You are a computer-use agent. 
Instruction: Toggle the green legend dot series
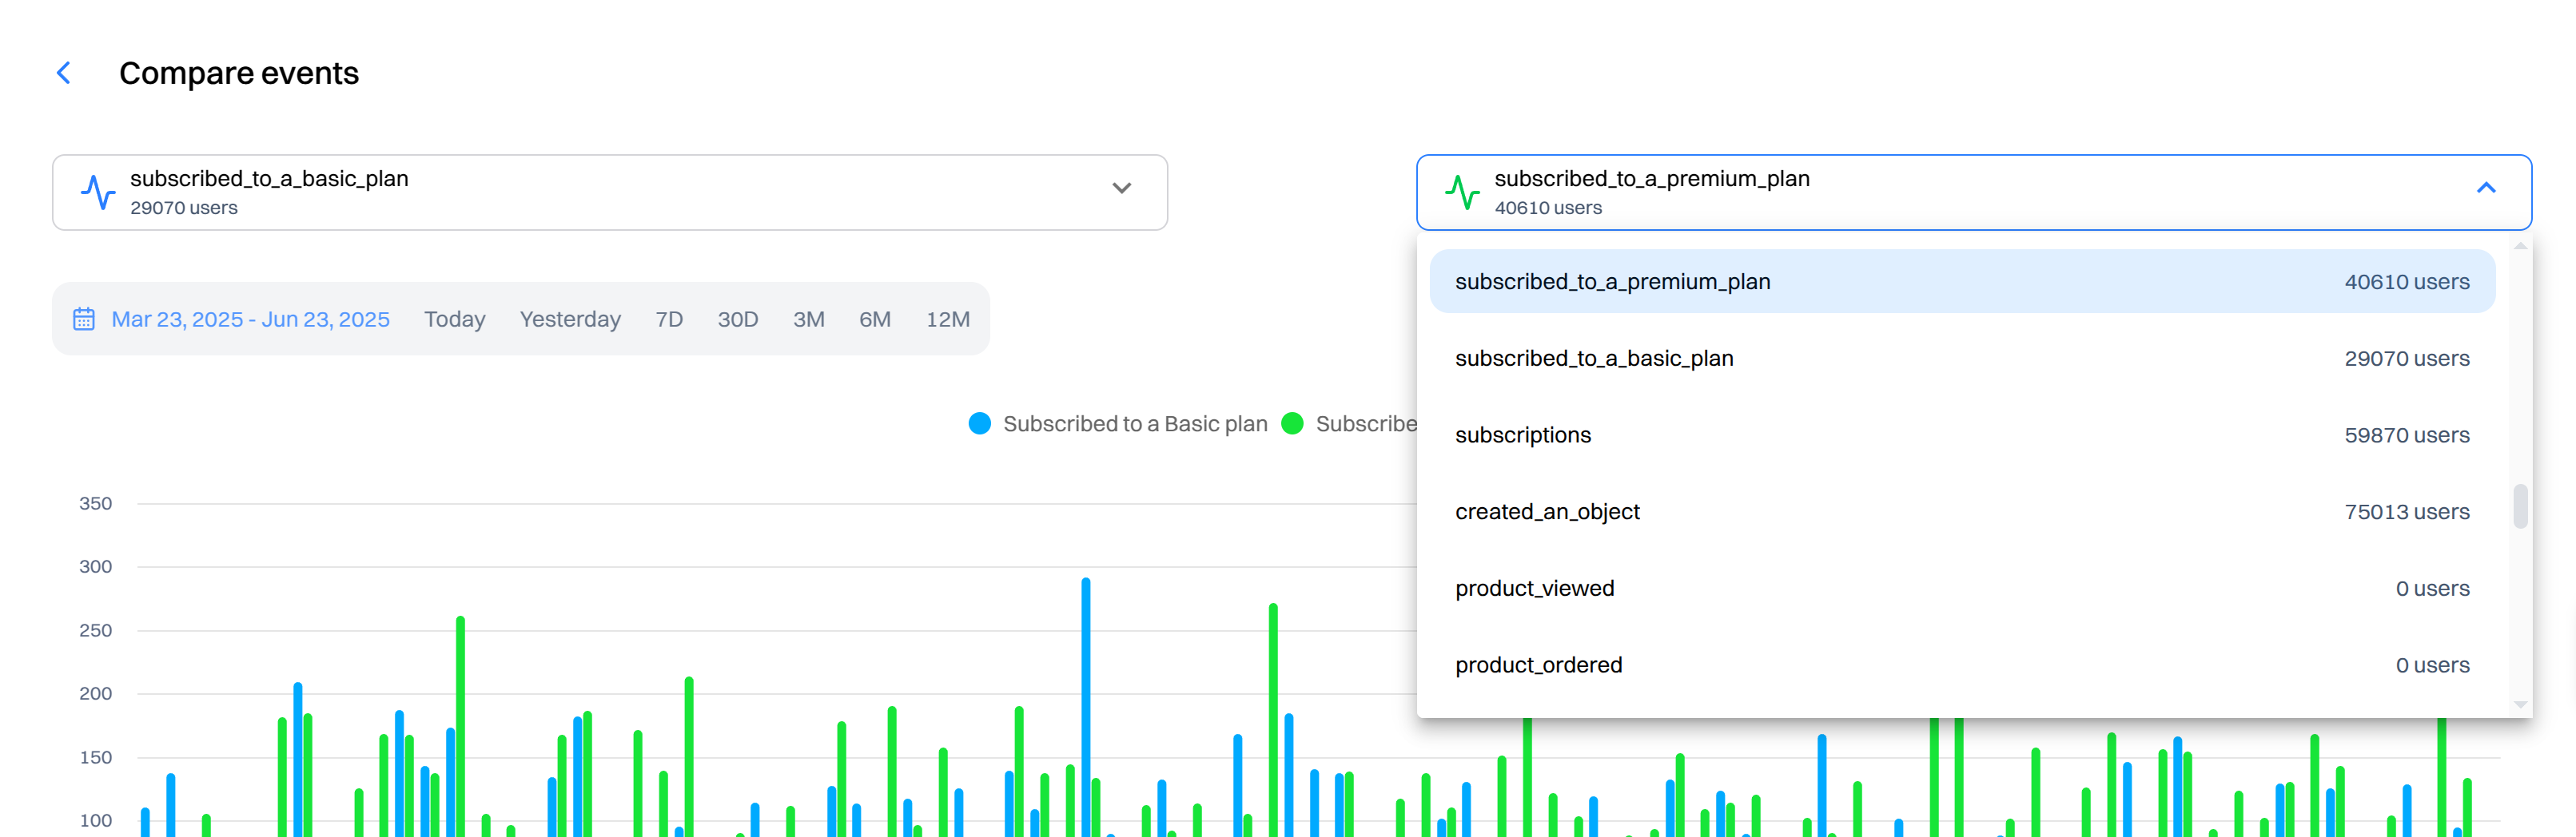(1292, 423)
